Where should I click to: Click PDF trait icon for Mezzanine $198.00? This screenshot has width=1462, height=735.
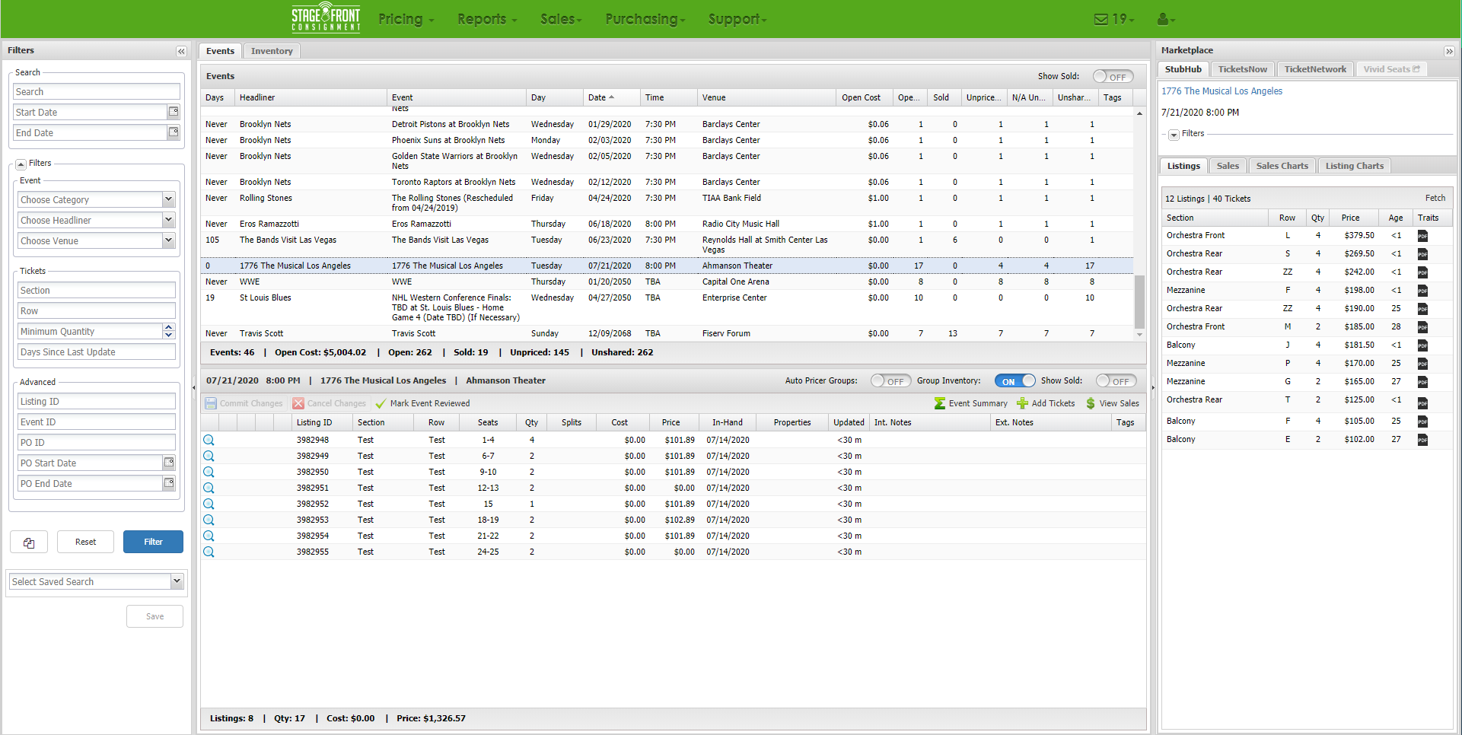1422,291
